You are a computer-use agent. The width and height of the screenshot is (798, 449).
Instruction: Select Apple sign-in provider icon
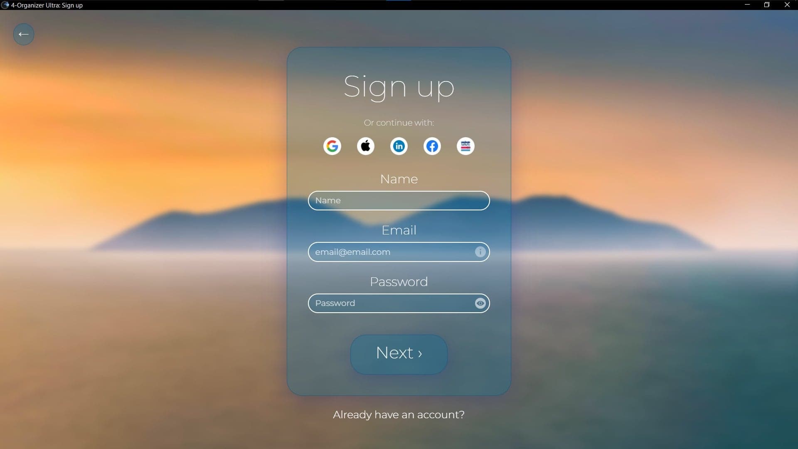coord(365,146)
